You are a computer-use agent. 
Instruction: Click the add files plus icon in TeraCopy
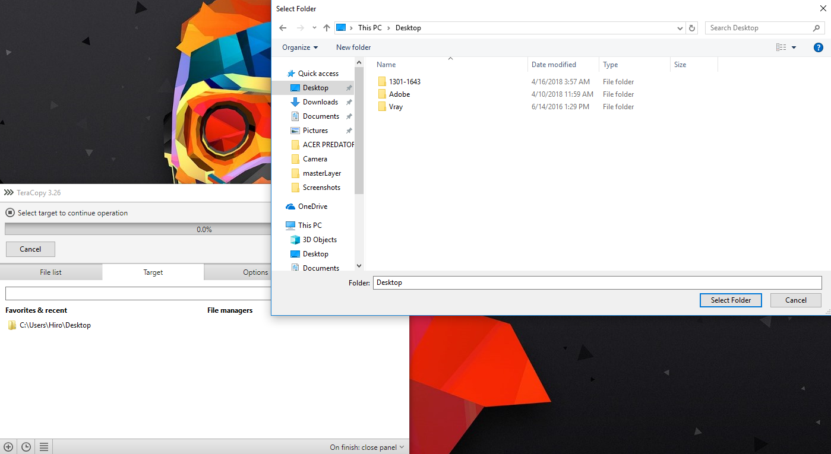click(8, 447)
